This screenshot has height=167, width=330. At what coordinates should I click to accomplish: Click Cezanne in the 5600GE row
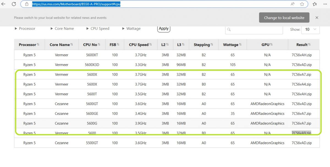tap(62, 113)
